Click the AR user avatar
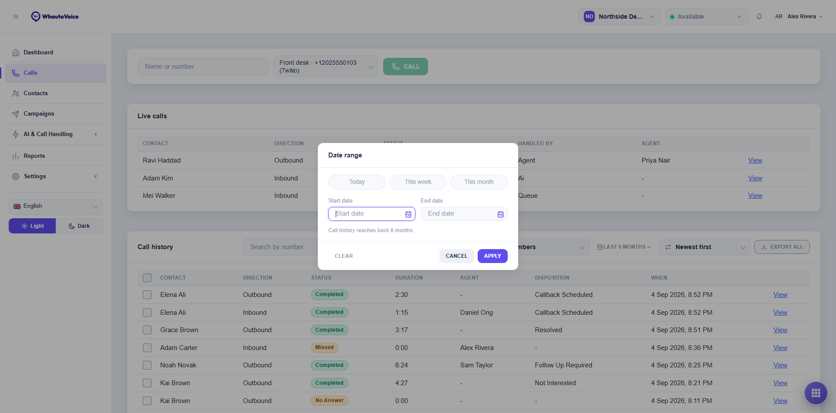836x413 pixels. (x=779, y=17)
